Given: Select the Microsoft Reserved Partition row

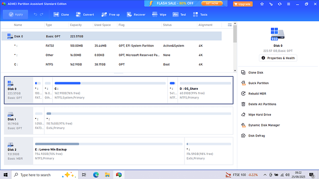Looking at the screenshot, I should click(111, 55).
